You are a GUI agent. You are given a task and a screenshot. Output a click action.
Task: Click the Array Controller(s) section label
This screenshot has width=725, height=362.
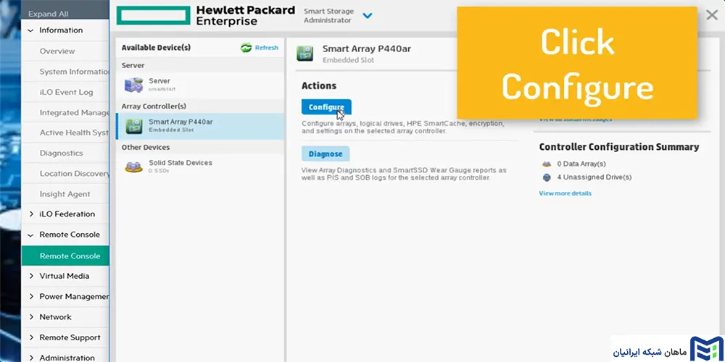154,106
